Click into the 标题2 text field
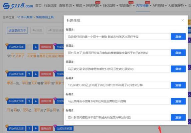The width and height of the screenshot is (191, 133). click(x=118, y=53)
